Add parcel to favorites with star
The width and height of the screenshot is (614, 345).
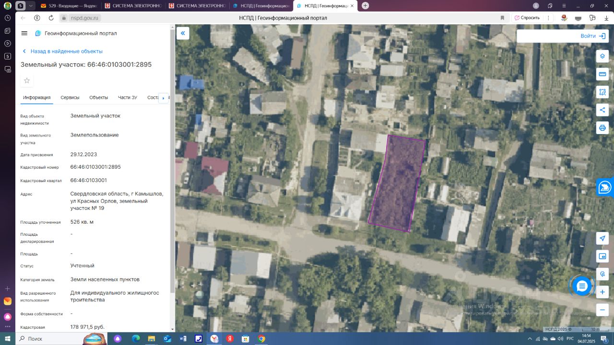27,80
